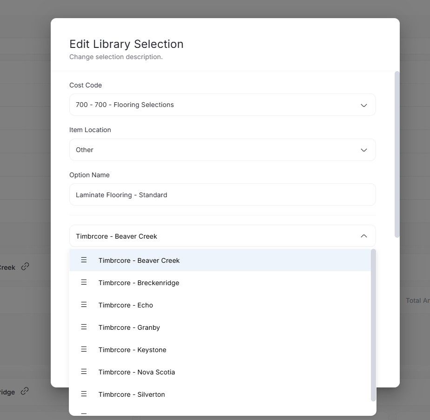
Task: Select Timbrcore - Silverton option
Action: pyautogui.click(x=220, y=394)
